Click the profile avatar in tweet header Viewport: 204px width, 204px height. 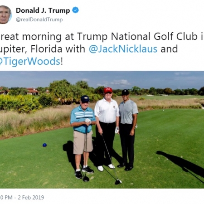[x=5, y=15]
